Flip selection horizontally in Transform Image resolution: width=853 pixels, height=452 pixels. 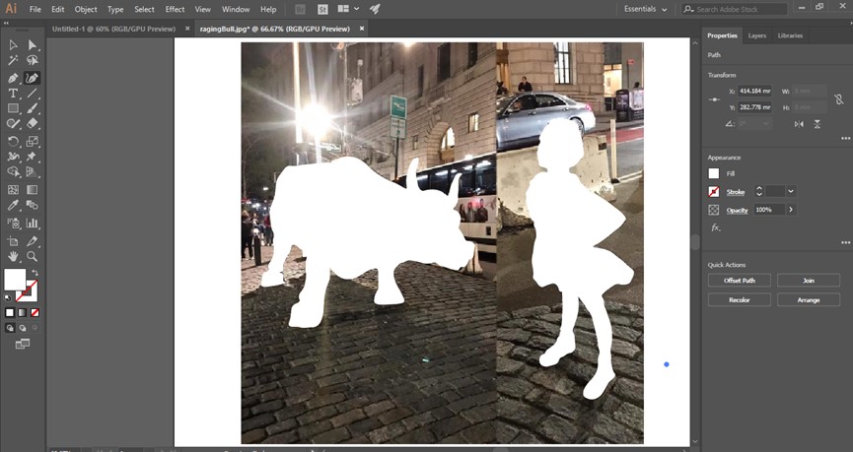(799, 124)
